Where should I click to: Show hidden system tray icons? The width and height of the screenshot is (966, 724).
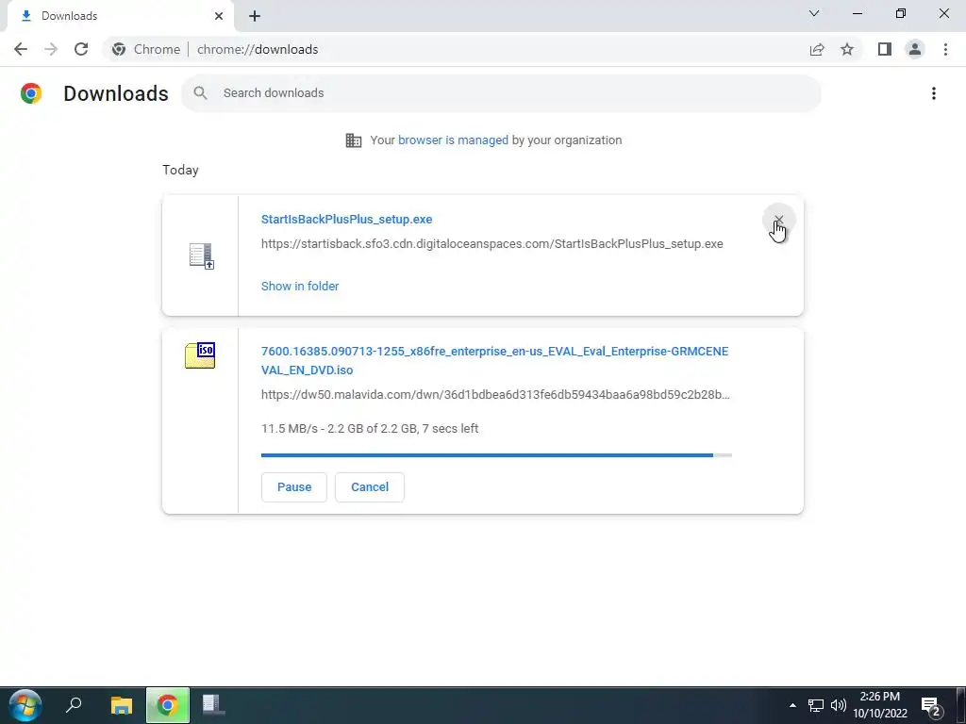click(x=792, y=705)
